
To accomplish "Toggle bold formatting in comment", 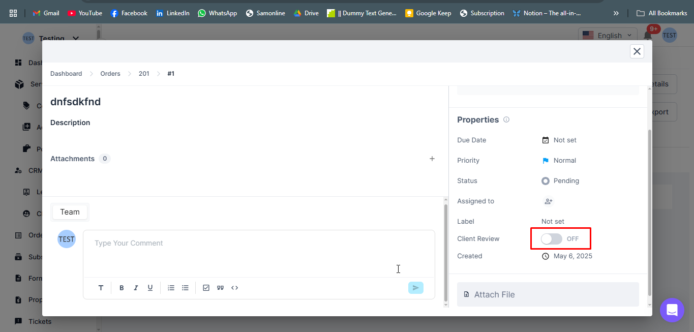I will pyautogui.click(x=122, y=288).
